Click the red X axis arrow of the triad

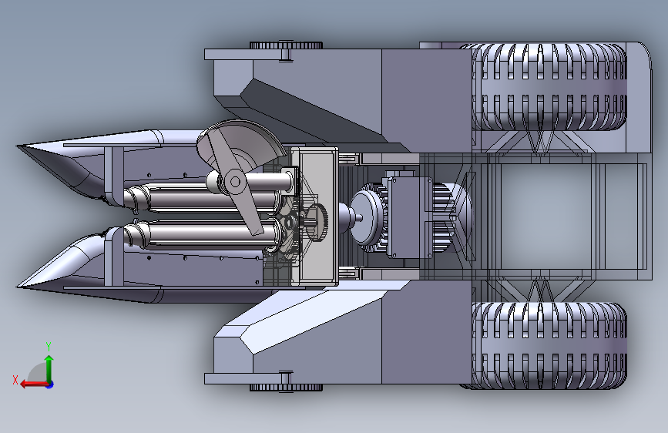click(34, 384)
